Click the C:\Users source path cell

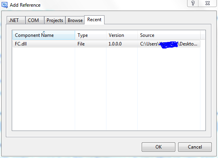point(169,44)
